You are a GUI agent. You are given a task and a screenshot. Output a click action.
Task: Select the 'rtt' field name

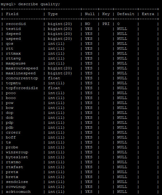(x=10, y=48)
